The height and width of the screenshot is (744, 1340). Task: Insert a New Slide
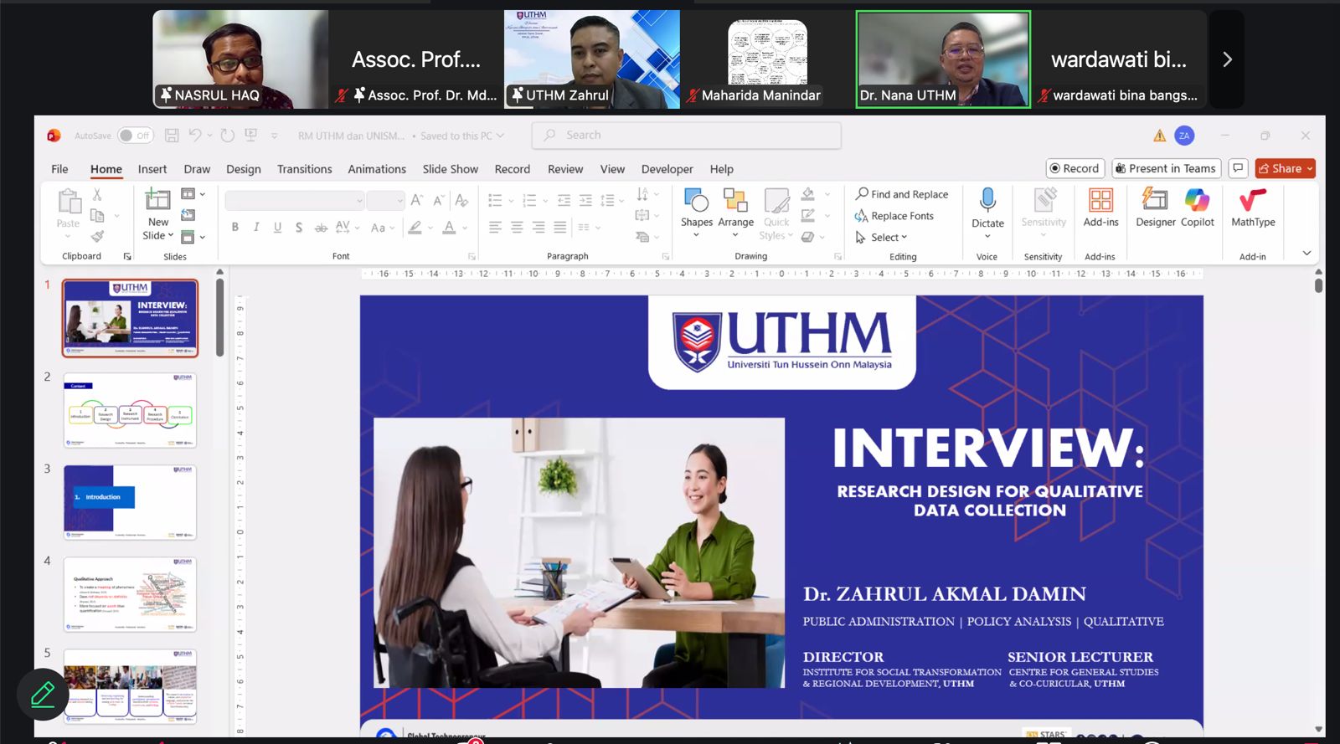pos(157,201)
